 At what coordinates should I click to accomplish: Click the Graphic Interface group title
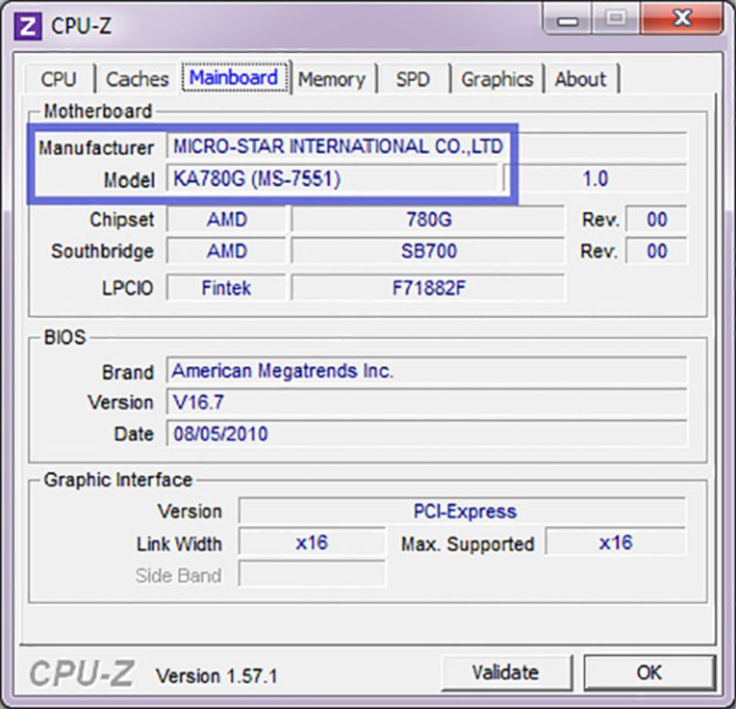pos(118,480)
